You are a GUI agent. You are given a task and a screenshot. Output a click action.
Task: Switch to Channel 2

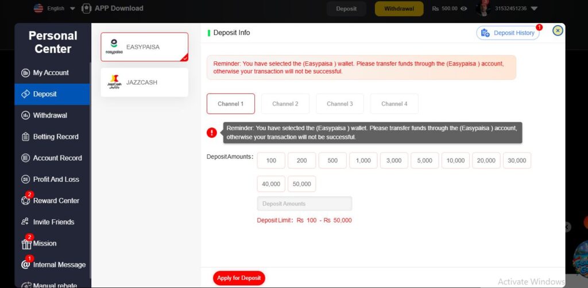coord(285,104)
